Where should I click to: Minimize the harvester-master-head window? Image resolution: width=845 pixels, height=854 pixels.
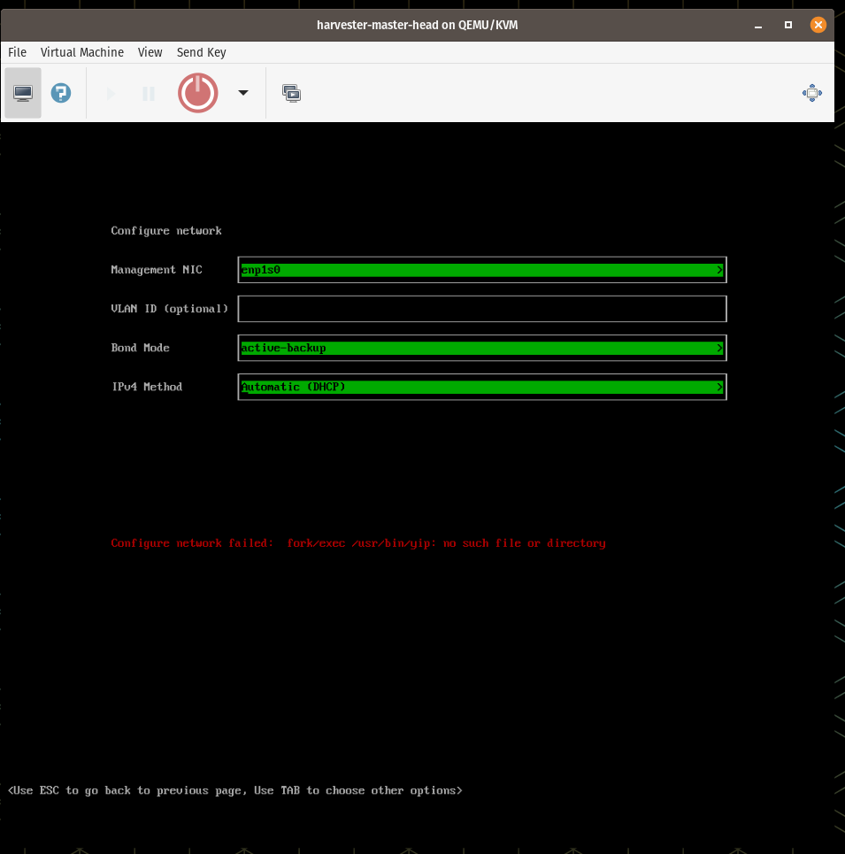(758, 25)
